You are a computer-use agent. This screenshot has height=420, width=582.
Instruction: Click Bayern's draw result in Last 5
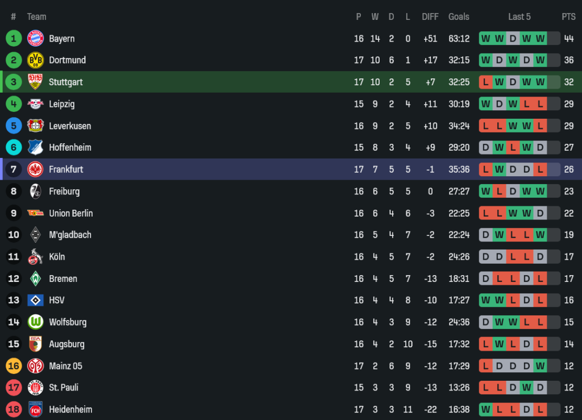click(513, 39)
